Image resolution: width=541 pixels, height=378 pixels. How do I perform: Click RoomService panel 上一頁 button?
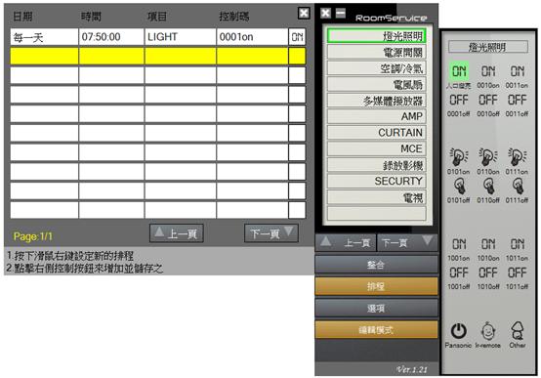346,242
